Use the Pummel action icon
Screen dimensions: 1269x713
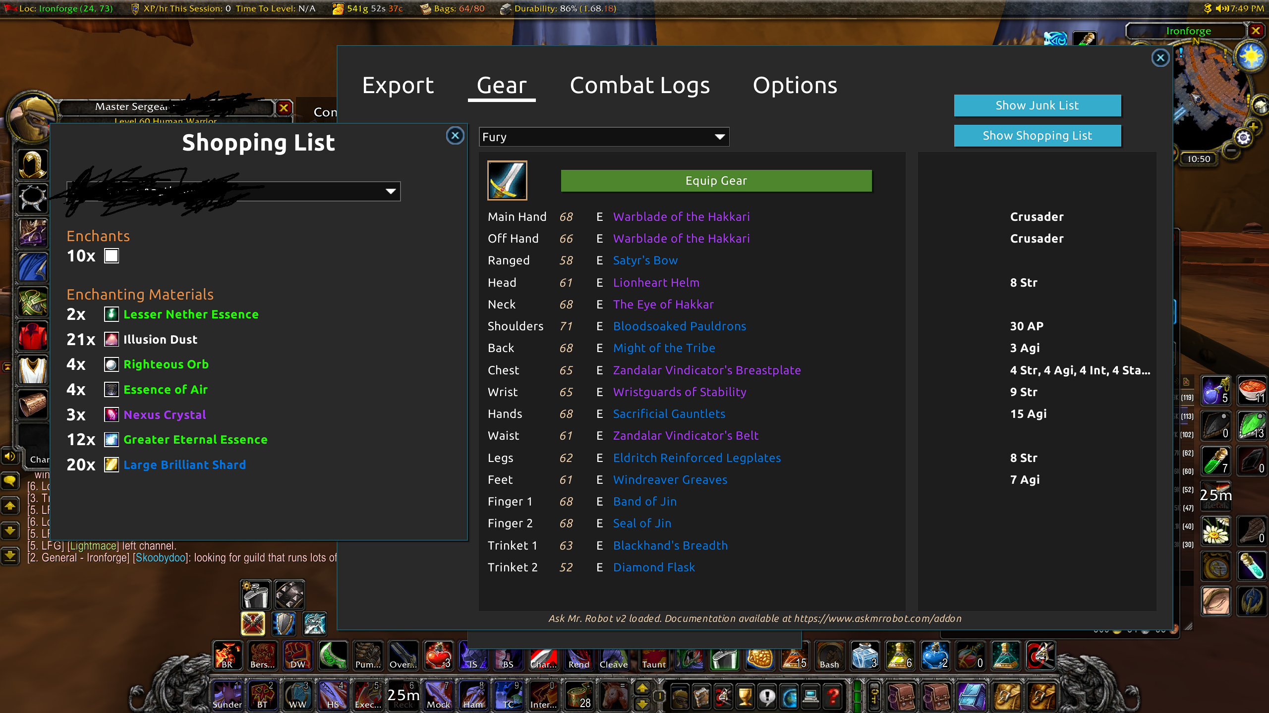pyautogui.click(x=368, y=655)
